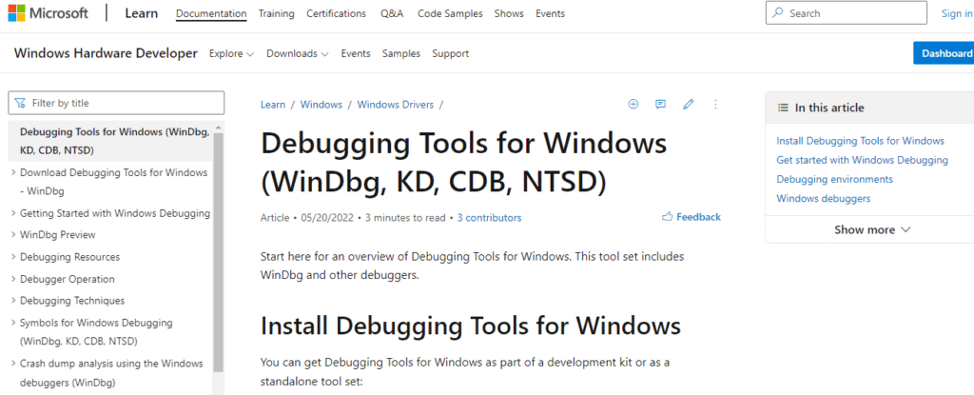Open the Code Samples tab
Viewport: 974px width, 395px height.
(450, 13)
